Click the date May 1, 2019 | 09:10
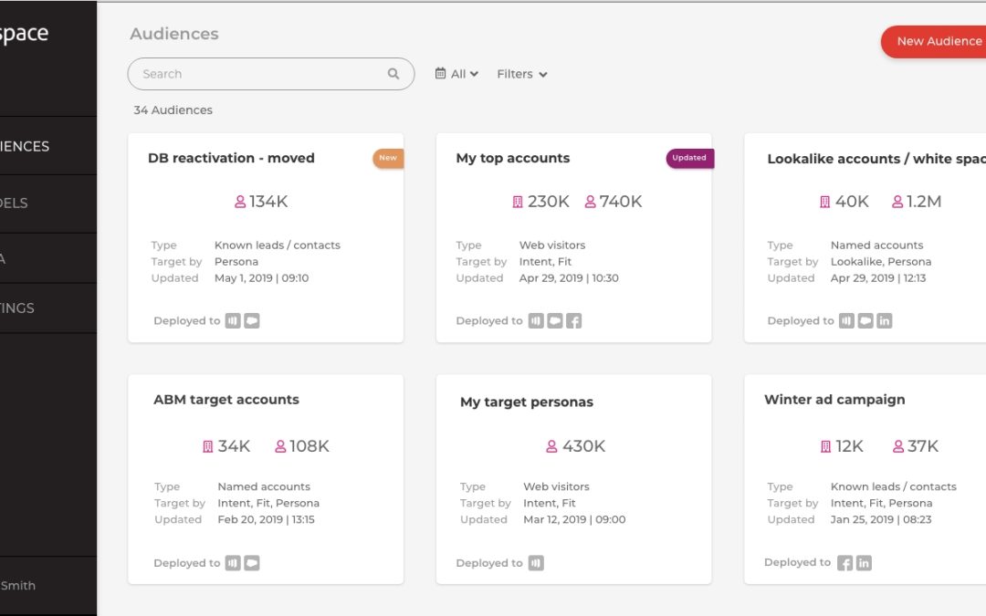Screen dimensions: 986x616 click(262, 277)
